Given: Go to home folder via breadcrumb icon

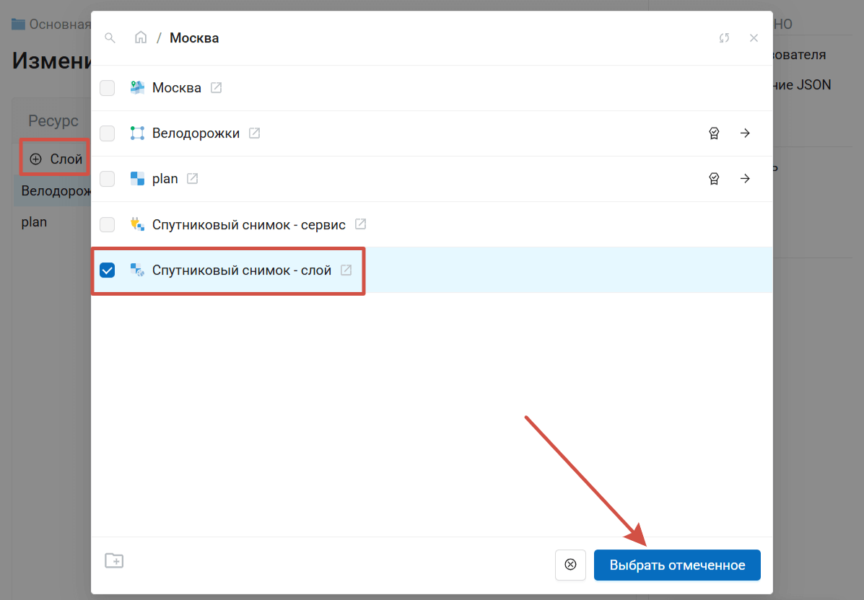Looking at the screenshot, I should tap(141, 38).
